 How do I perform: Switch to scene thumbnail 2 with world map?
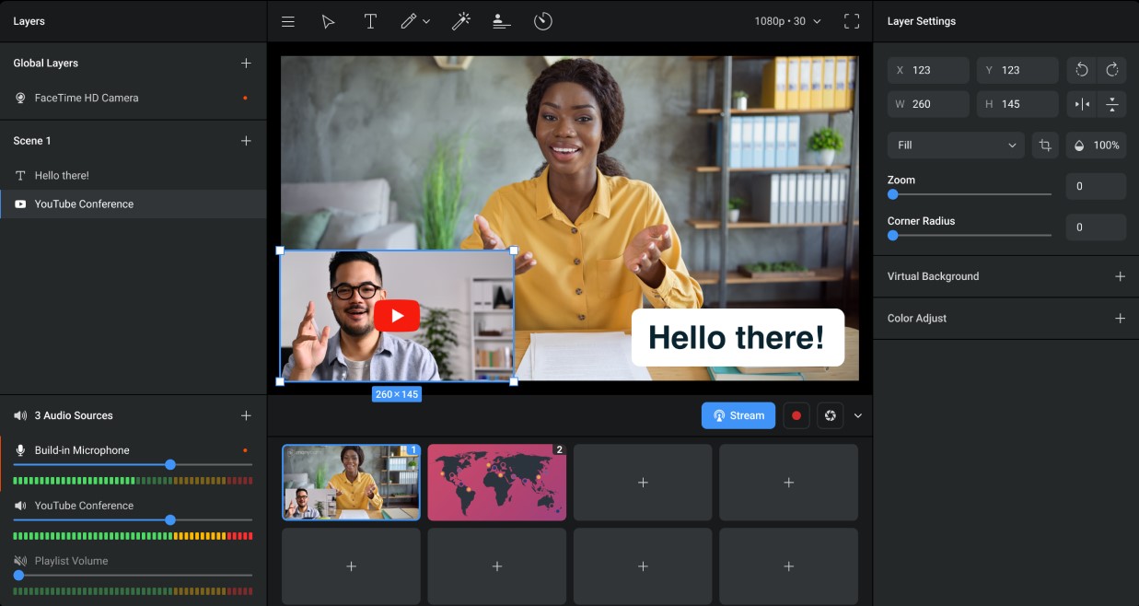[x=497, y=483]
